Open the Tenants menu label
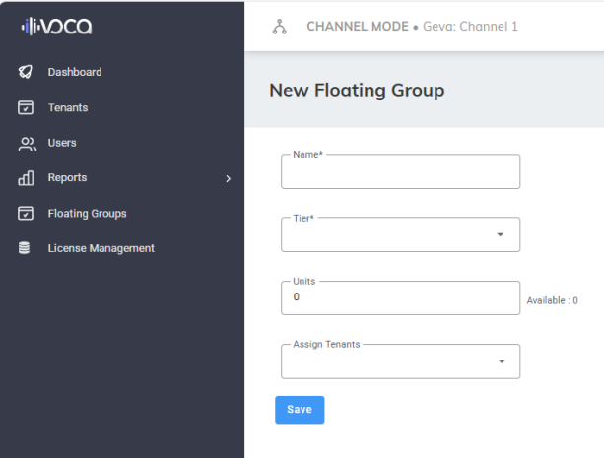The image size is (604, 458). pos(68,107)
